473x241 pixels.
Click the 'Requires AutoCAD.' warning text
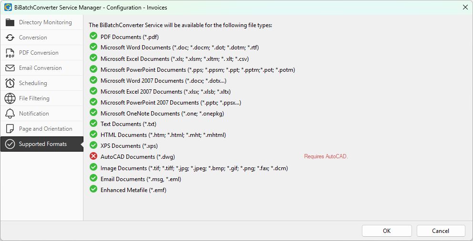(x=326, y=156)
